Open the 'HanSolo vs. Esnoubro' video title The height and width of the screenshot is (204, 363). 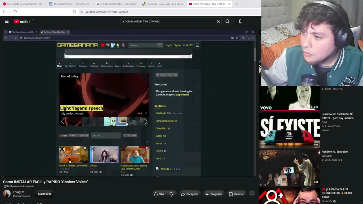[335, 152]
